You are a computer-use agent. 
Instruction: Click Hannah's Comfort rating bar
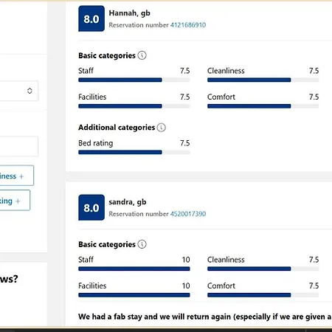263,106
